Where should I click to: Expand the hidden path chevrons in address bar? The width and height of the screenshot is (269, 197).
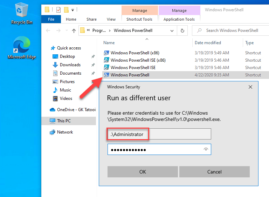click(x=88, y=30)
